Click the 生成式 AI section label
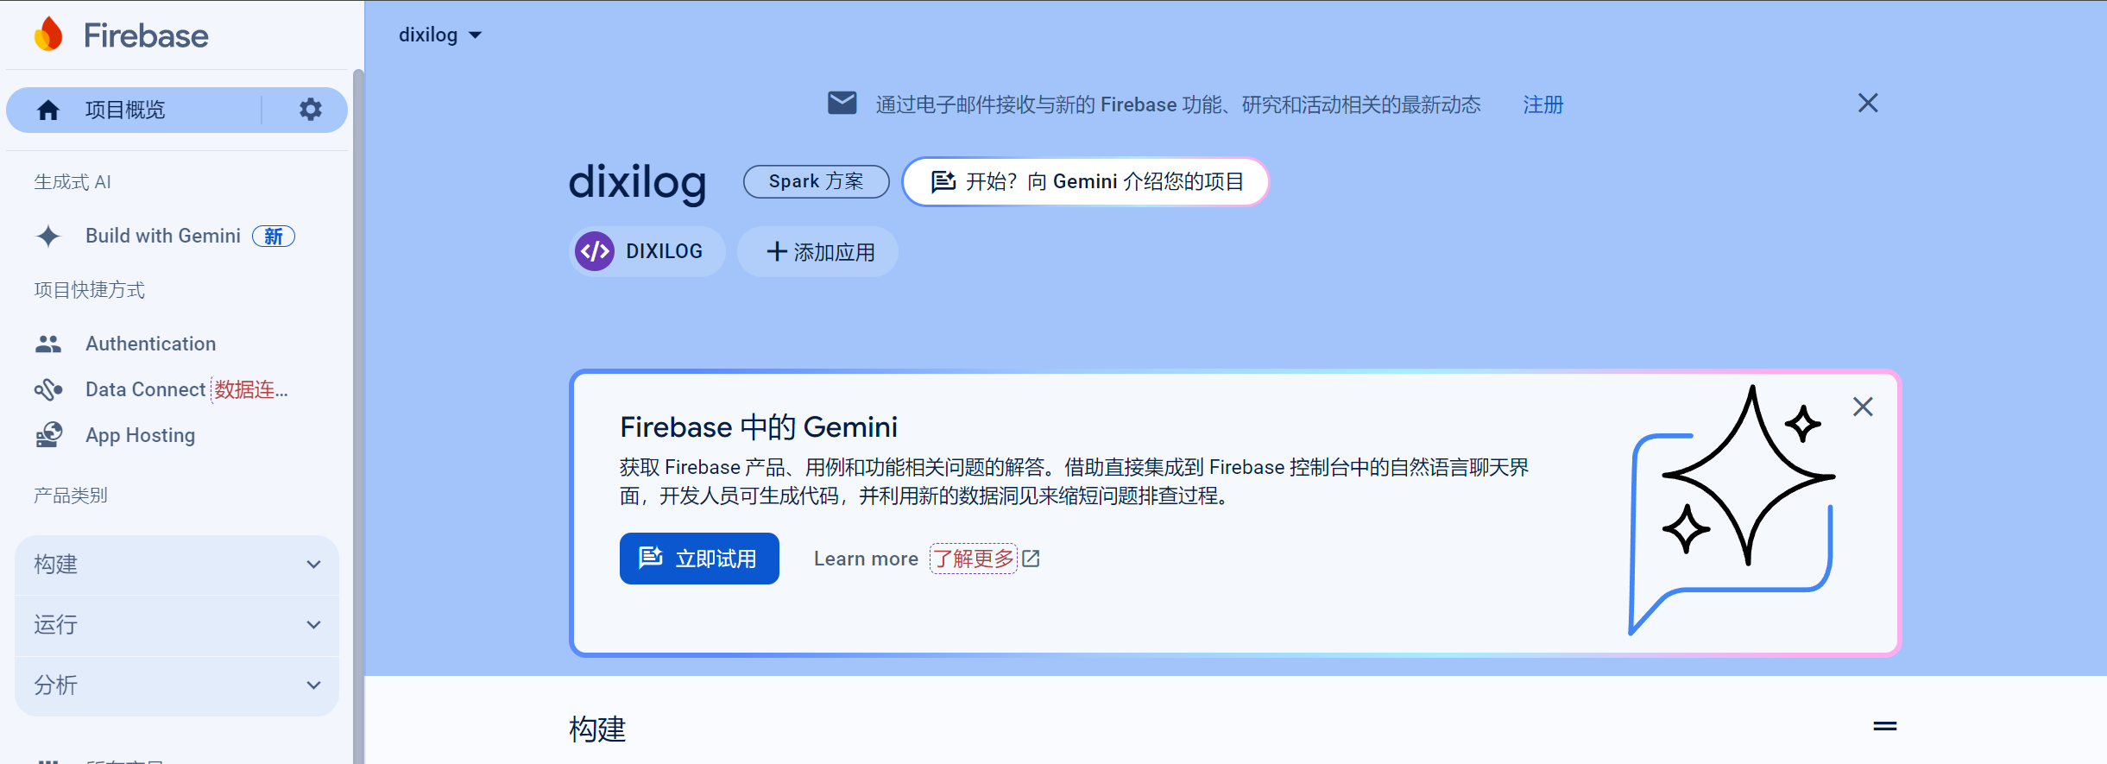 pos(73,182)
